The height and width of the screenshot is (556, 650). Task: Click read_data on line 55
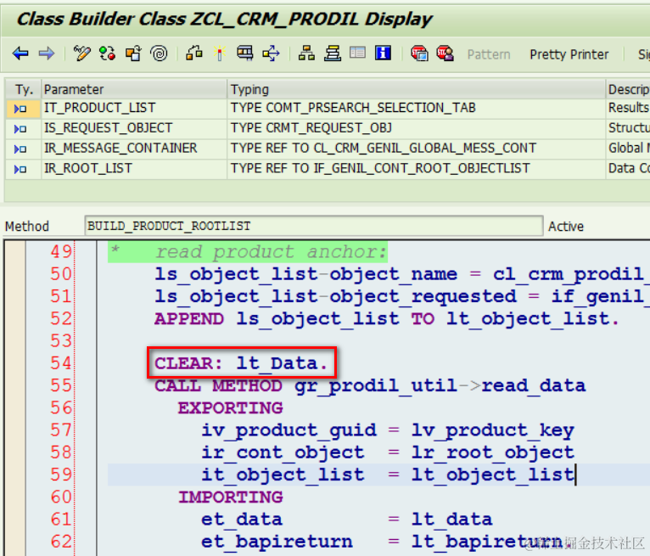click(534, 385)
